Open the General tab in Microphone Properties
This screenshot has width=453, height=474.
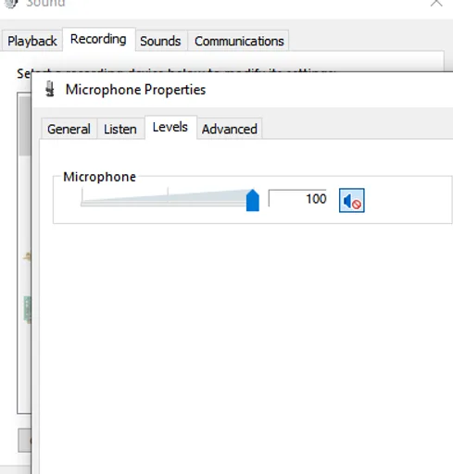[69, 129]
